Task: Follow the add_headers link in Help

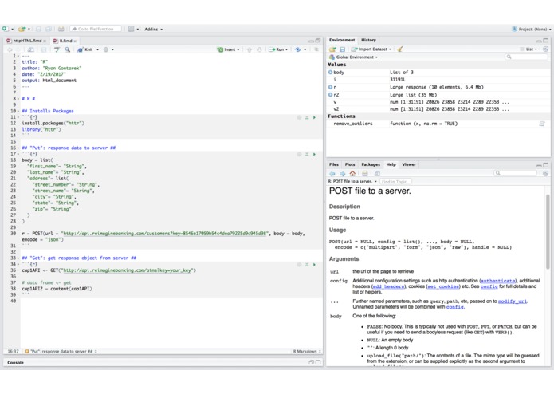Action: [389, 286]
